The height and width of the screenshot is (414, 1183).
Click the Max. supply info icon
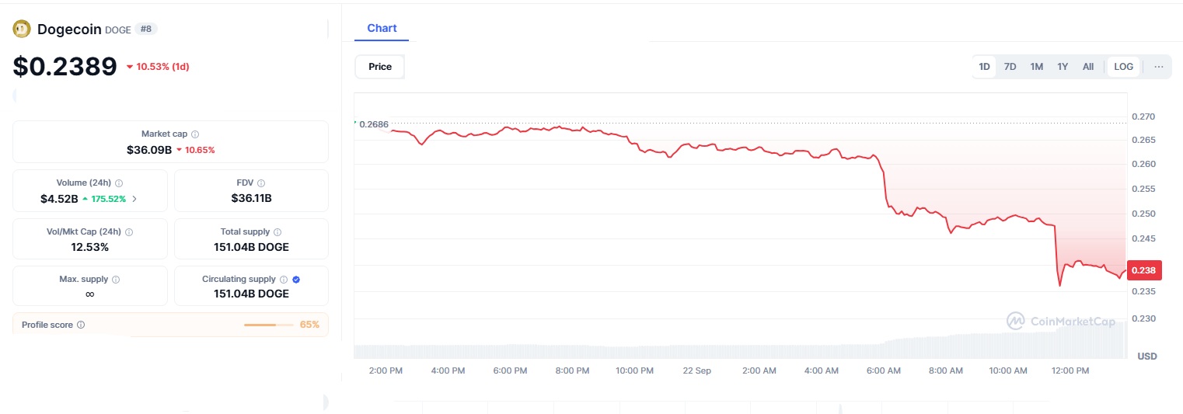[116, 280]
